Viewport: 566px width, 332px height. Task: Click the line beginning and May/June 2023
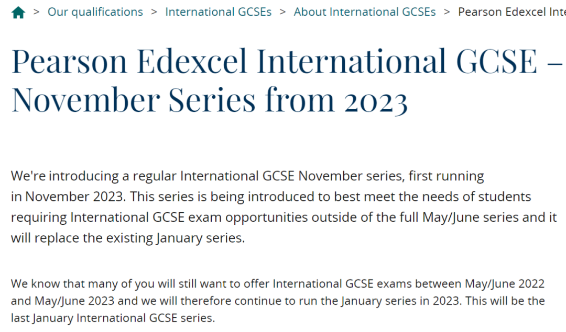point(278,301)
